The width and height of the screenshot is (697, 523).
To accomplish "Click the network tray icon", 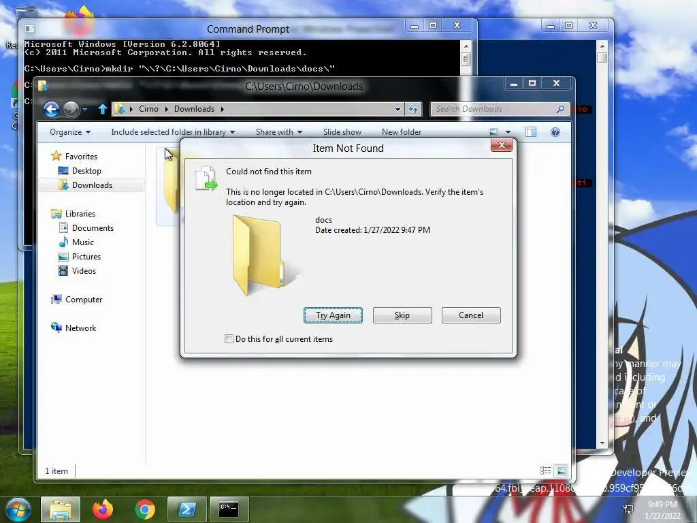I will (x=629, y=509).
